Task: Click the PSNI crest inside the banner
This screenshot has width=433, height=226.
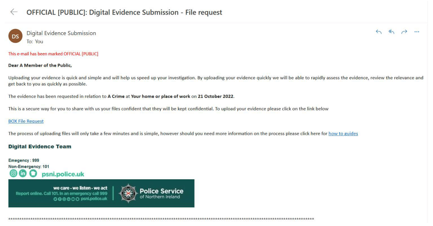Action: click(128, 193)
